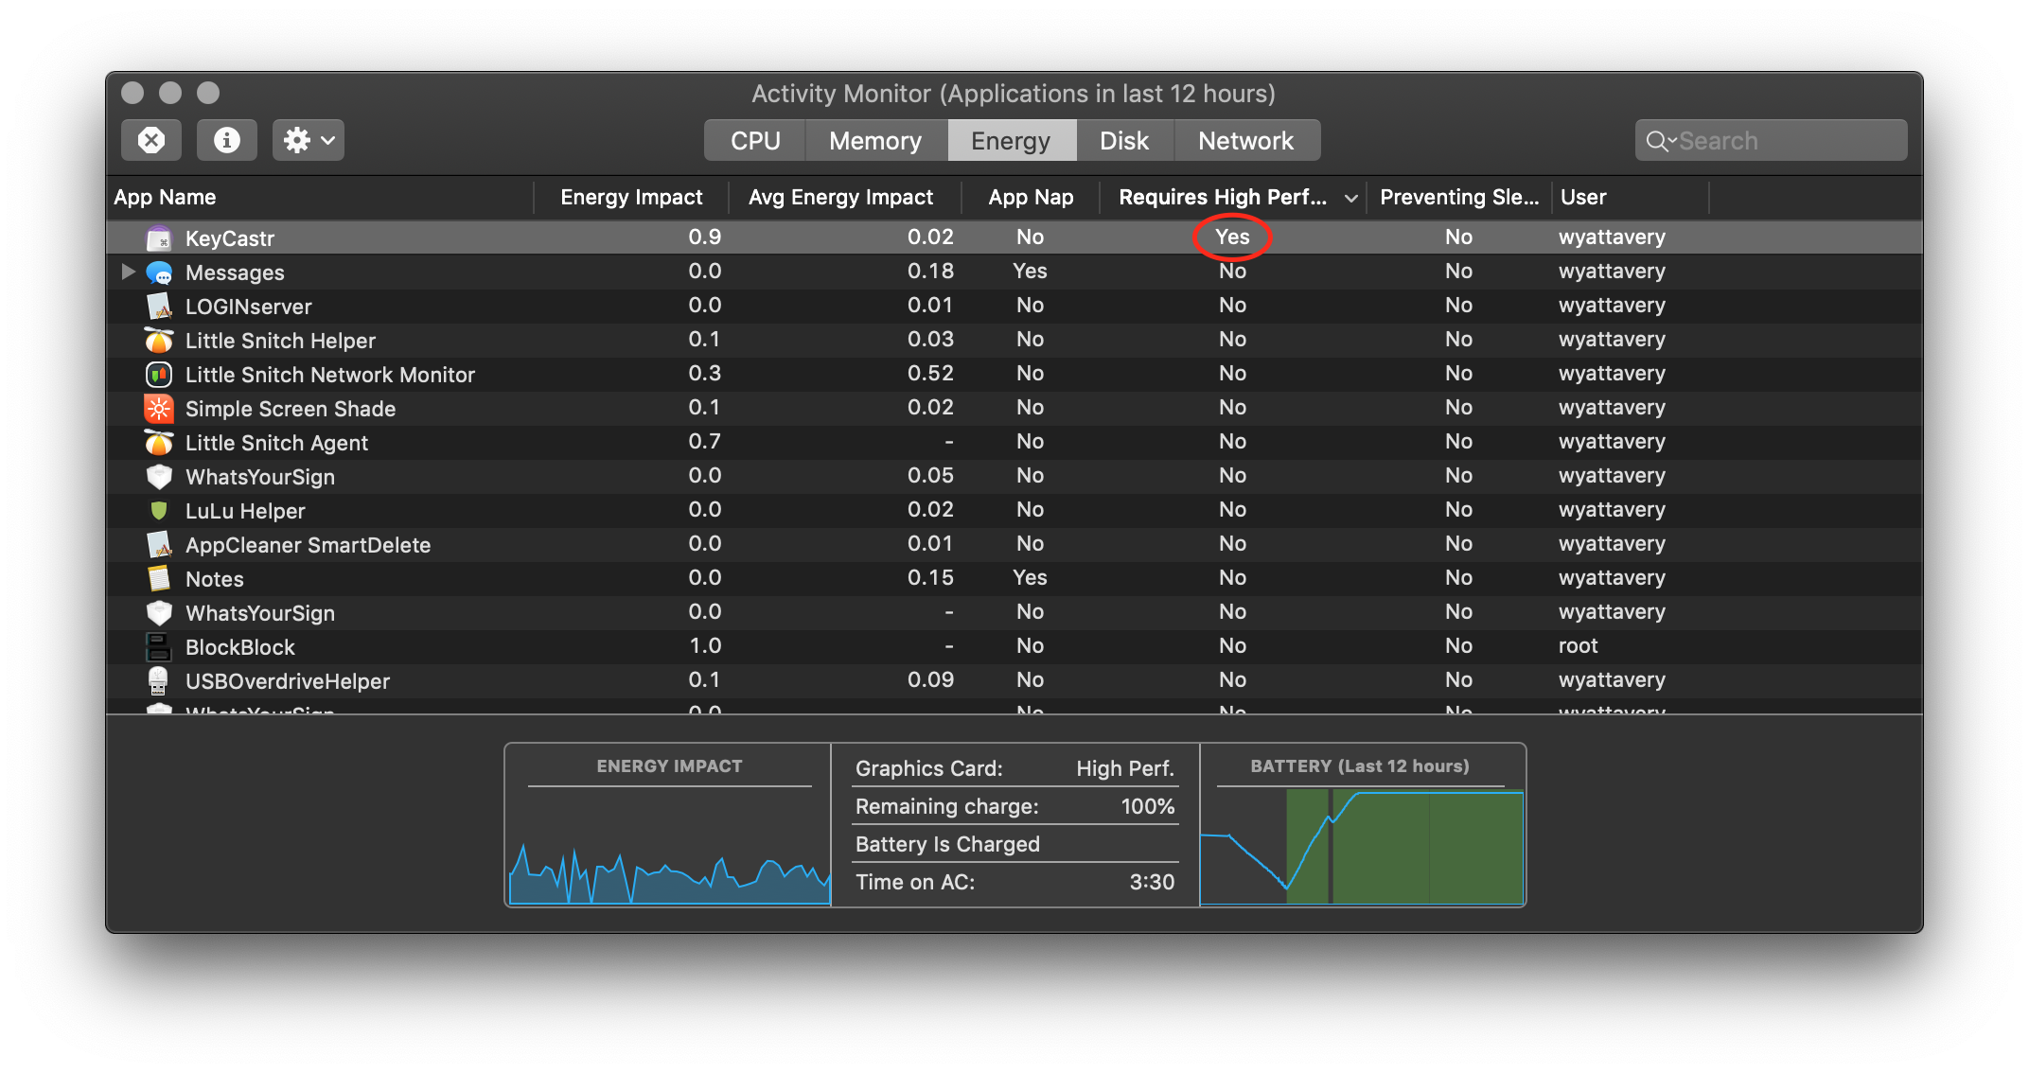Click the BlockBlock app icon
The image size is (2029, 1073).
coord(159,647)
